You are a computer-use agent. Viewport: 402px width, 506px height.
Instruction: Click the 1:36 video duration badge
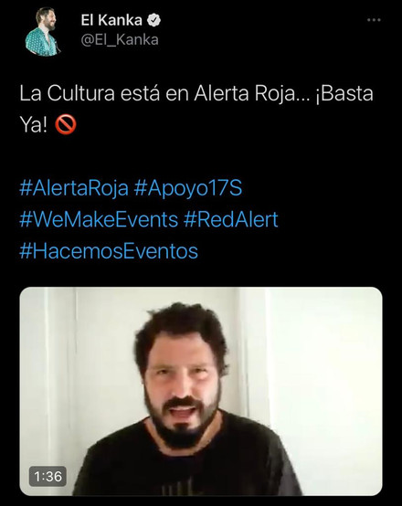(x=48, y=476)
